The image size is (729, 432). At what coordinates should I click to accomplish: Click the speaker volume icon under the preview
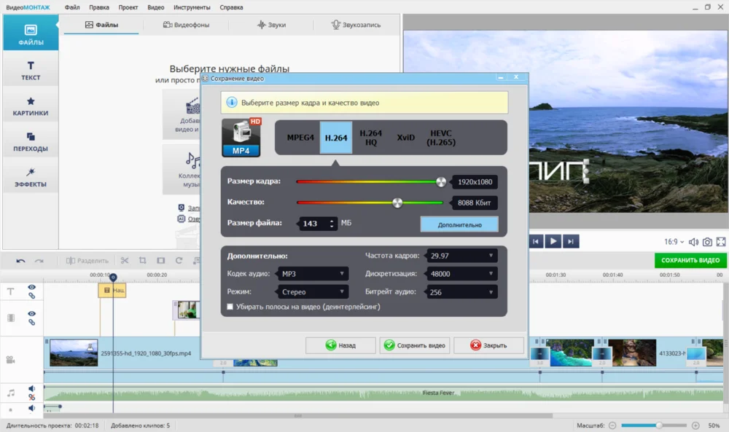[693, 242]
